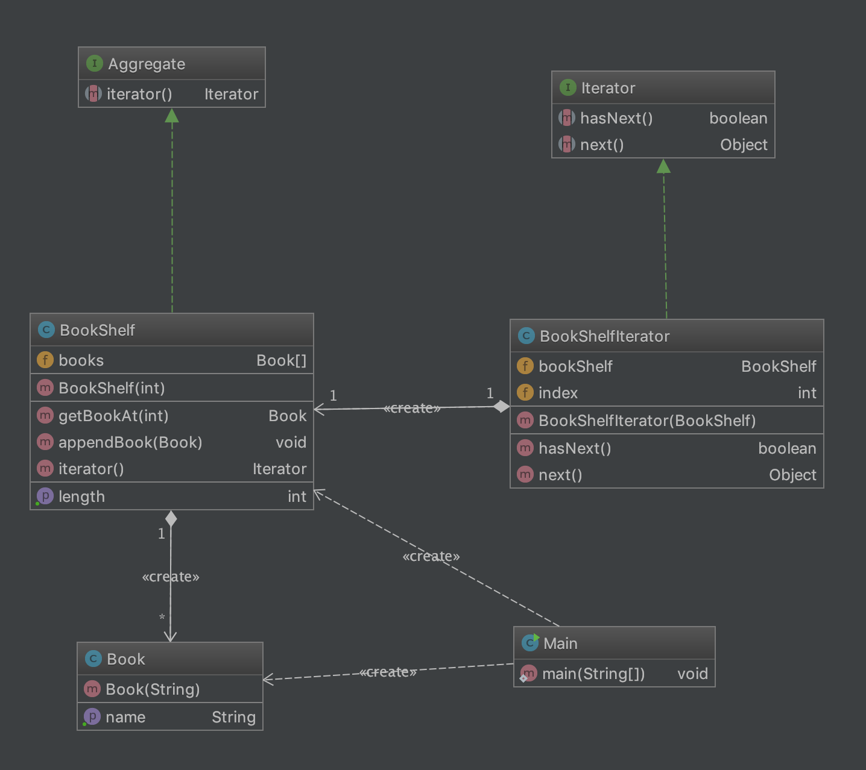866x770 pixels.
Task: Click the boolean return type in Iterator interface
Action: (738, 118)
